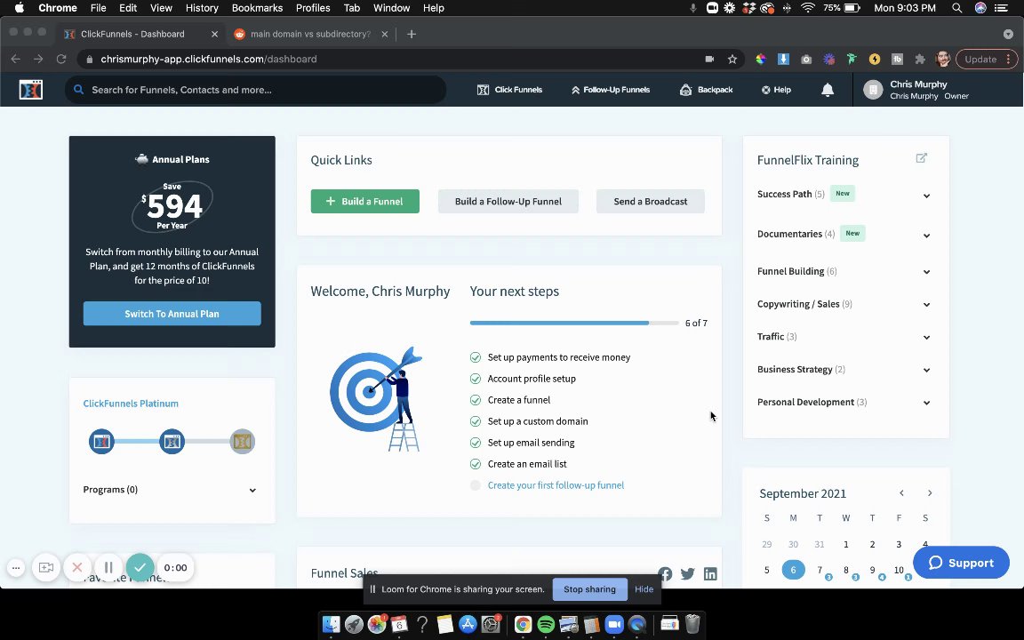Image resolution: width=1024 pixels, height=640 pixels.
Task: Open the Chrome extensions puzzle icon
Action: tap(920, 59)
